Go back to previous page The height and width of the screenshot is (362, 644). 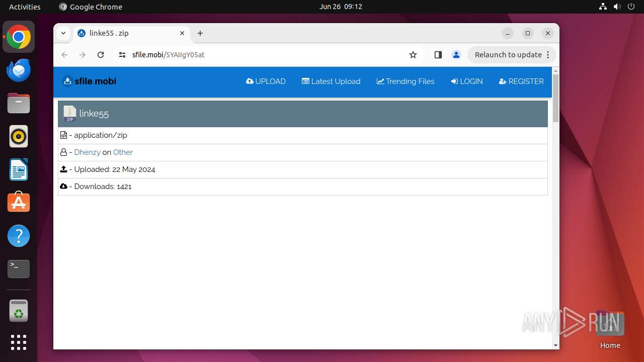point(64,55)
